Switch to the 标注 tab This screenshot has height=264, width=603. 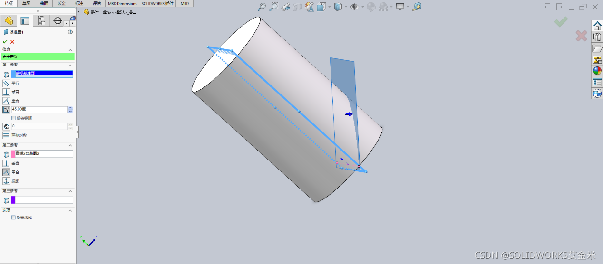click(x=79, y=3)
